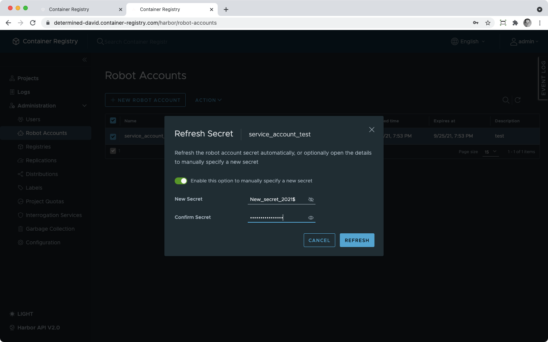Image resolution: width=548 pixels, height=342 pixels.
Task: Click the Container Registry logo icon
Action: [x=16, y=41]
